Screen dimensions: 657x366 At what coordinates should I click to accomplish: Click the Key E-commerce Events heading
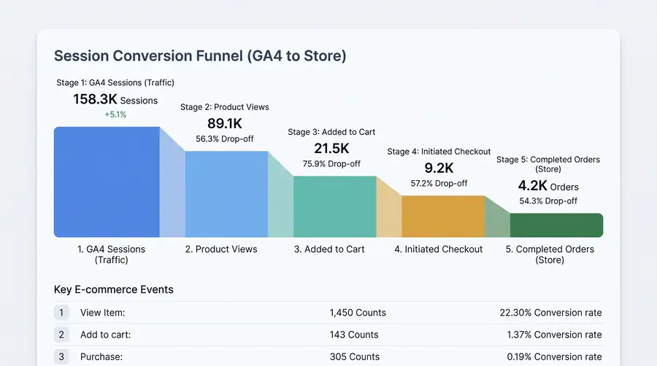pos(114,289)
